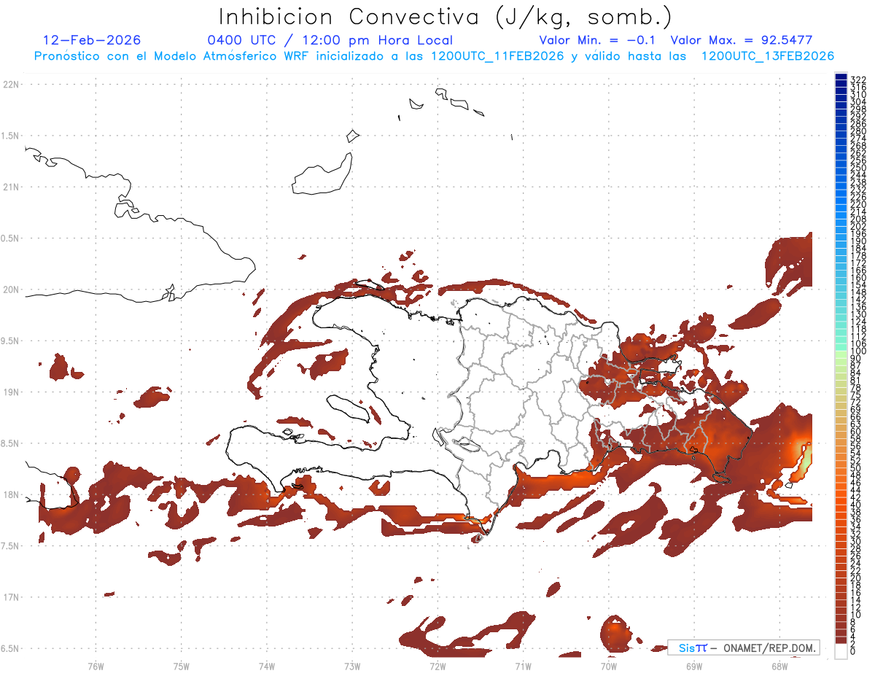Click the '69W' longitude label
This screenshot has width=875, height=676.
click(x=694, y=666)
